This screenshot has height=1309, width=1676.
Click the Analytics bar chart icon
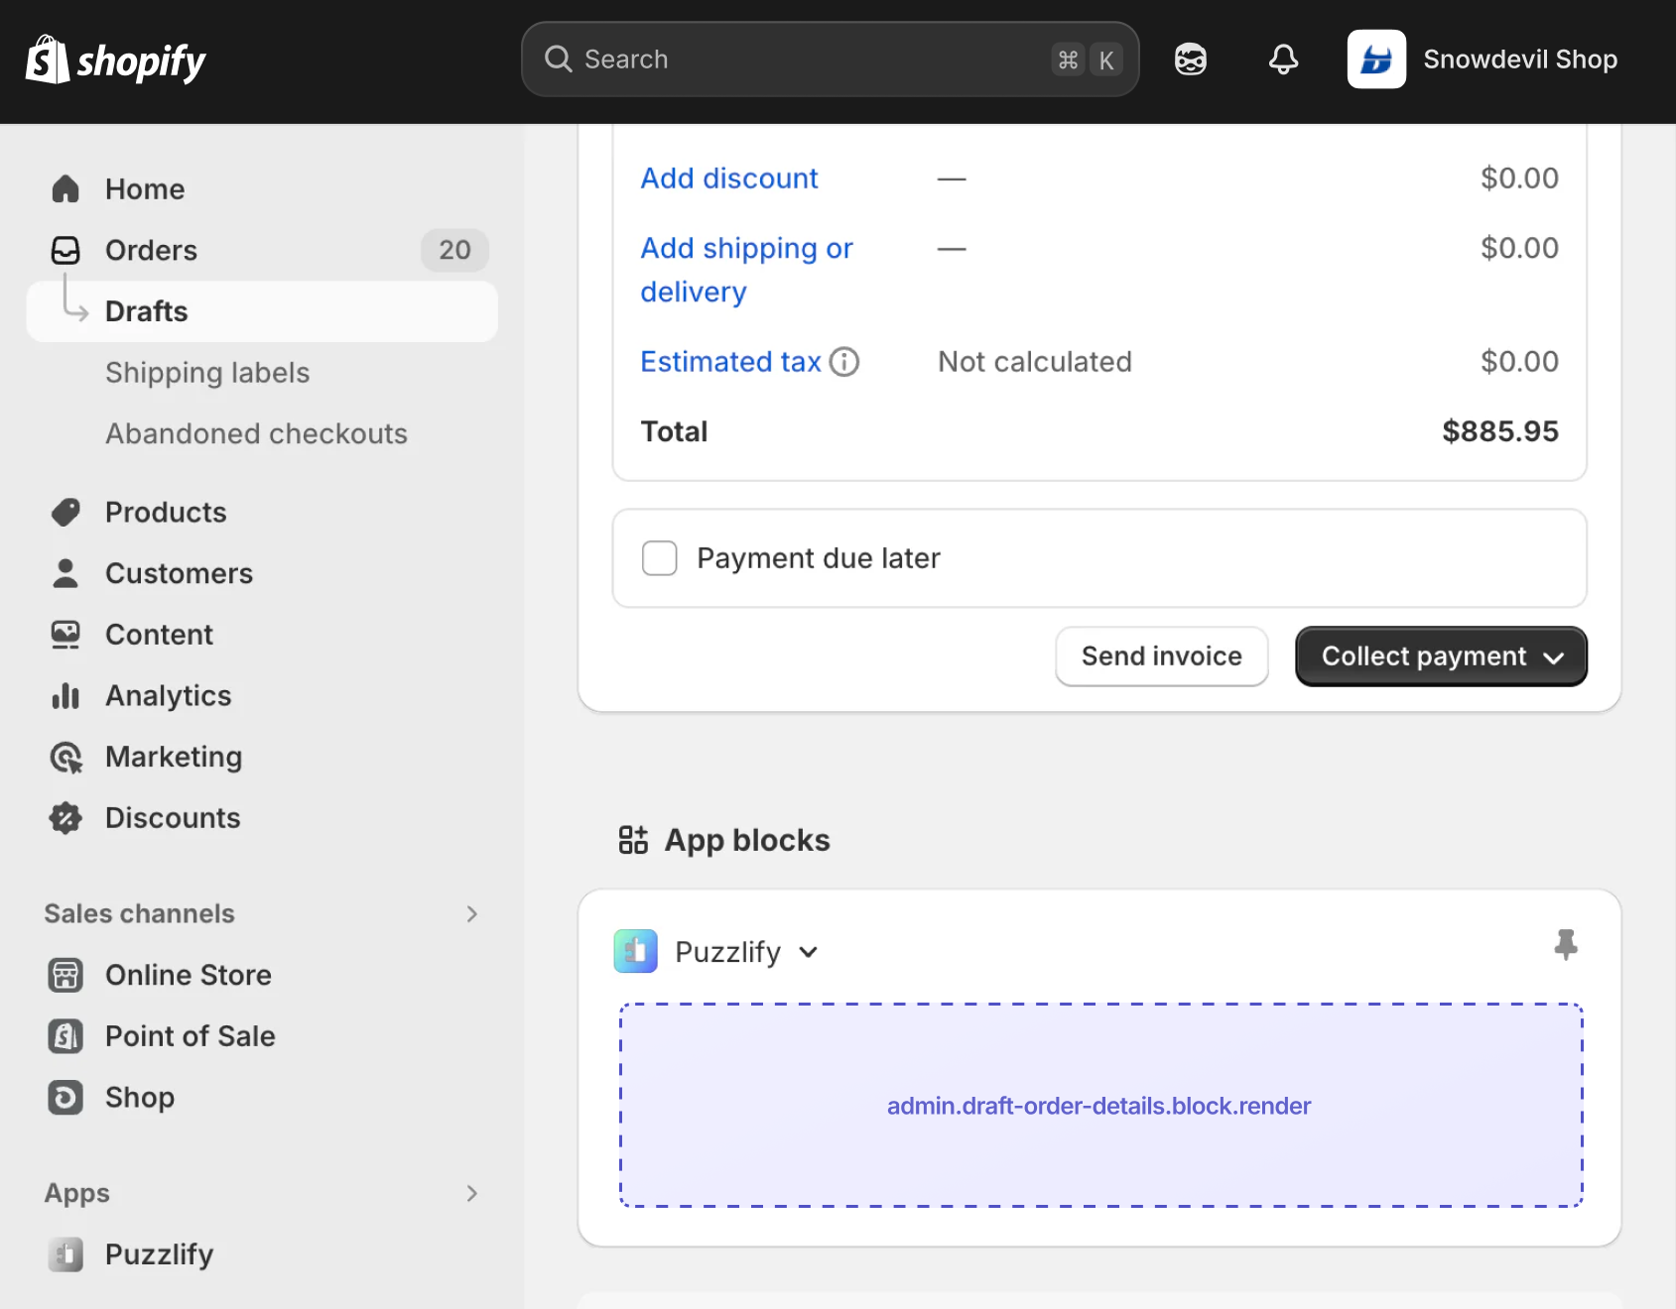tap(65, 695)
